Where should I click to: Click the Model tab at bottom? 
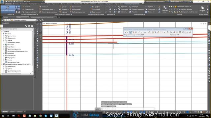[5, 111]
